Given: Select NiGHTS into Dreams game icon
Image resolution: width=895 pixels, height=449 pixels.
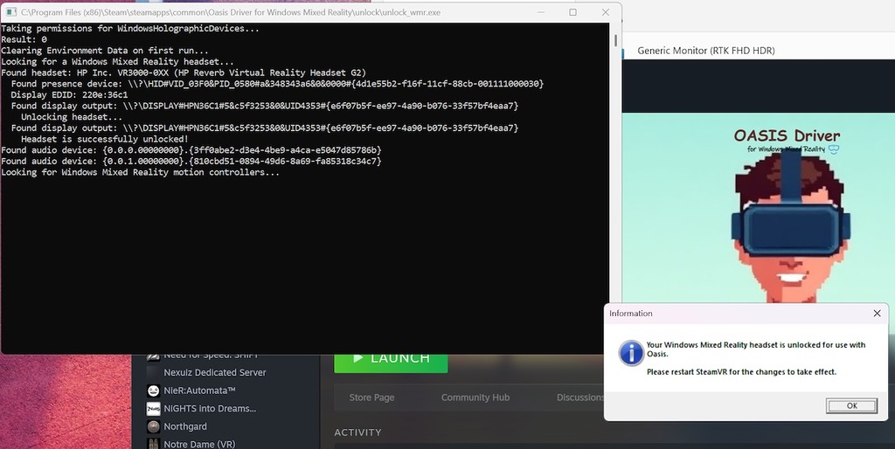Looking at the screenshot, I should coord(153,409).
